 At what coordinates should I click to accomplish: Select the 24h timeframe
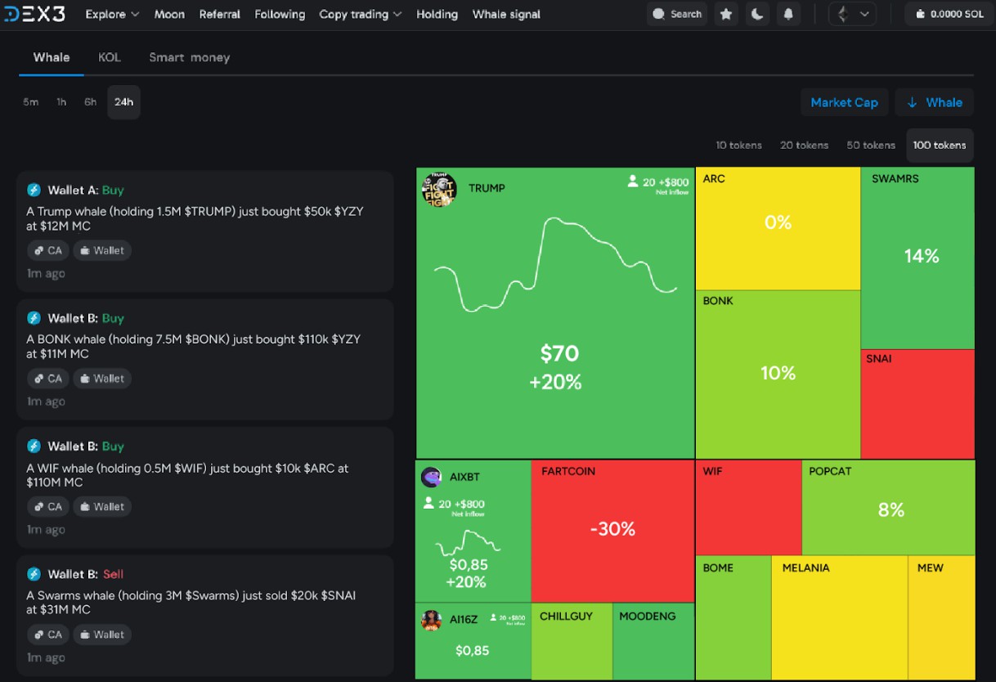123,101
